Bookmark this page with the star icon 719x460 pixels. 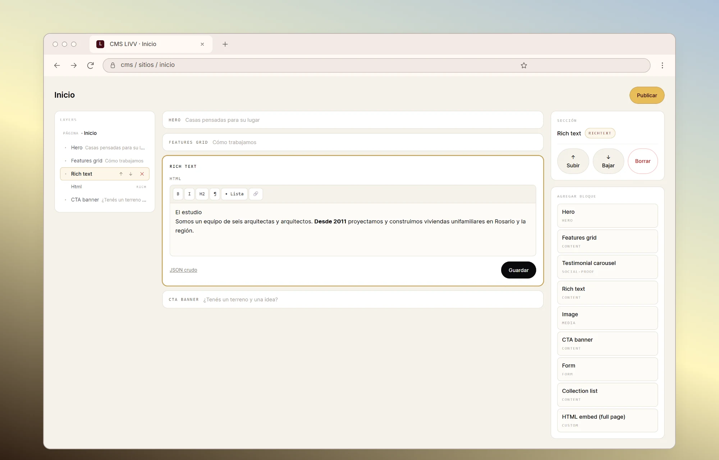coord(524,65)
